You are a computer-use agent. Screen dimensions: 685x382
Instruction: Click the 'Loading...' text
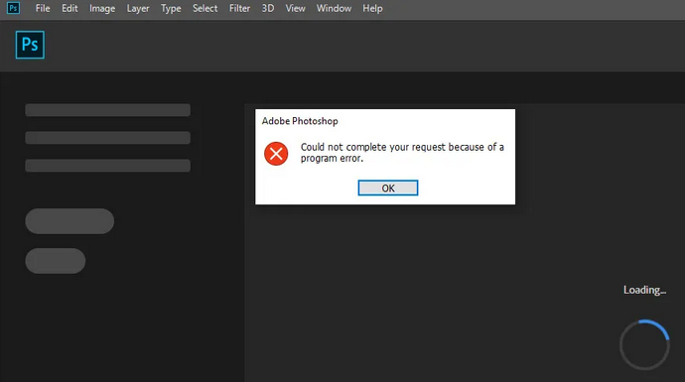point(644,290)
